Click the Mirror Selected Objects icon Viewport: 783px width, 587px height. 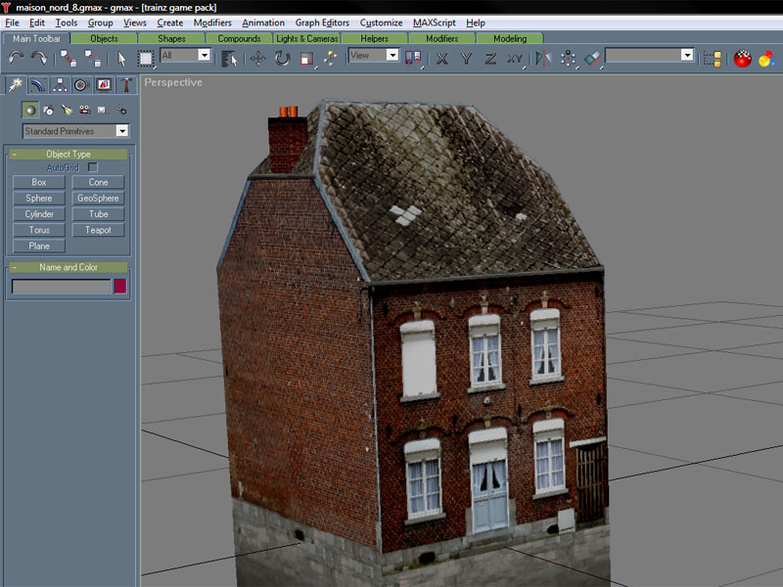pyautogui.click(x=544, y=59)
